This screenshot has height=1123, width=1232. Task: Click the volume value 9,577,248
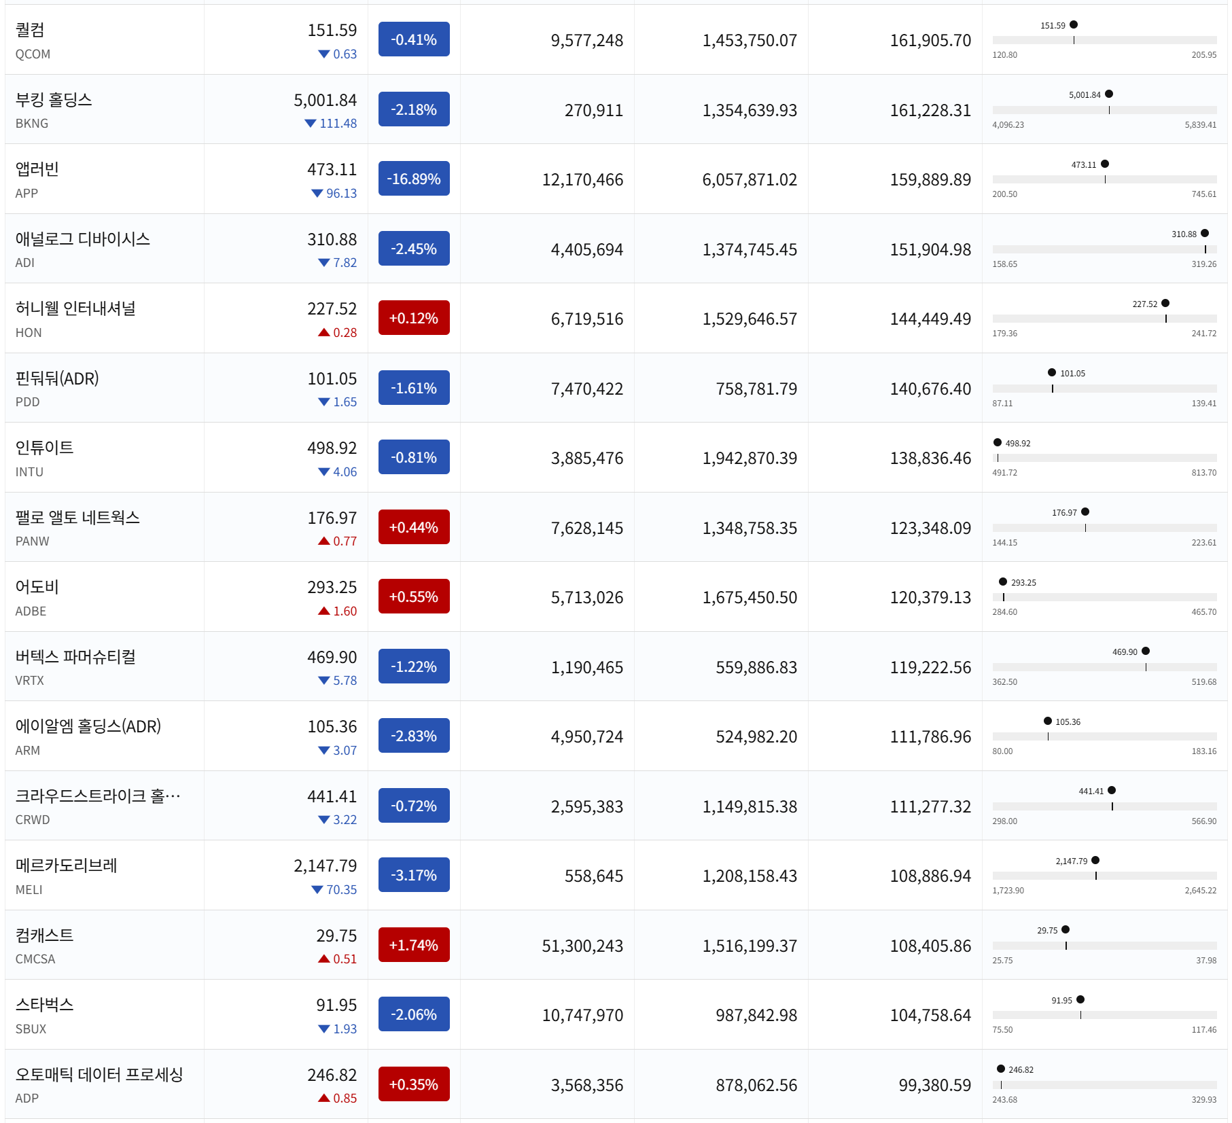[587, 41]
